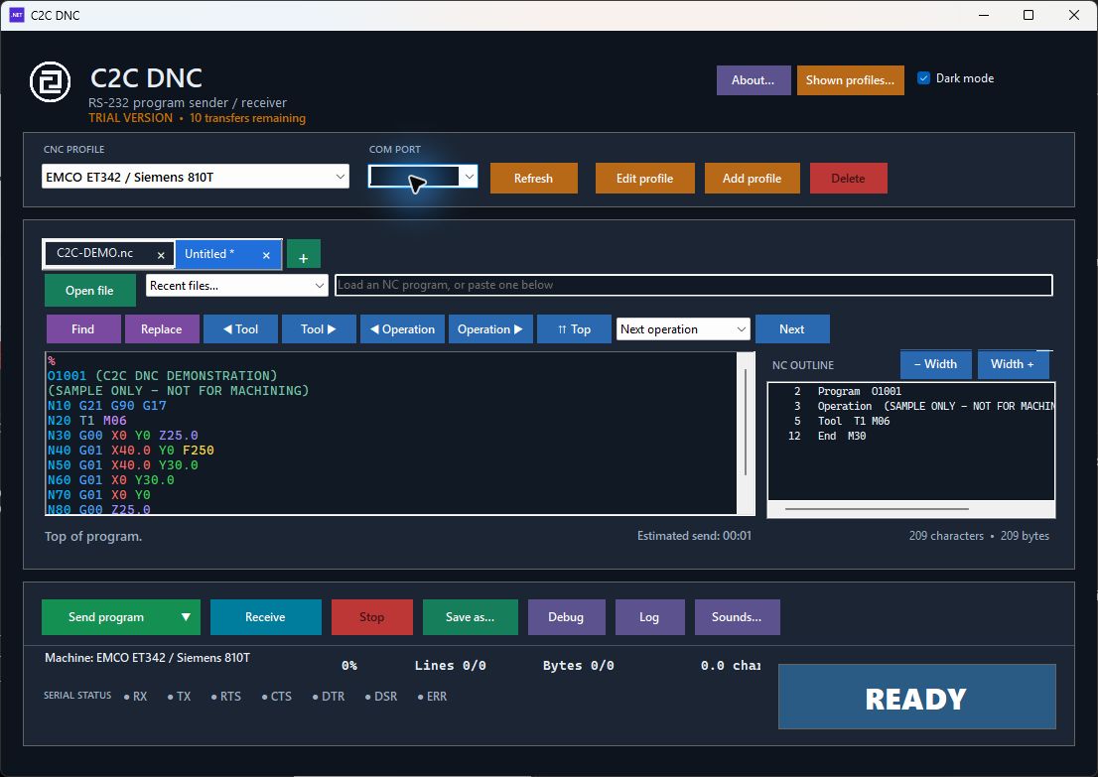Click Send program button
The width and height of the screenshot is (1098, 777).
pyautogui.click(x=106, y=616)
